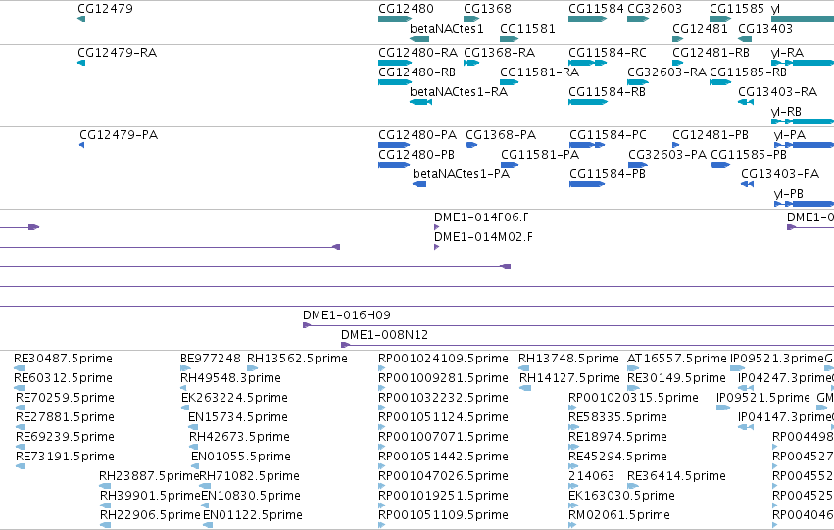
Task: Click EST RE36414.5prime
Action: [x=676, y=476]
